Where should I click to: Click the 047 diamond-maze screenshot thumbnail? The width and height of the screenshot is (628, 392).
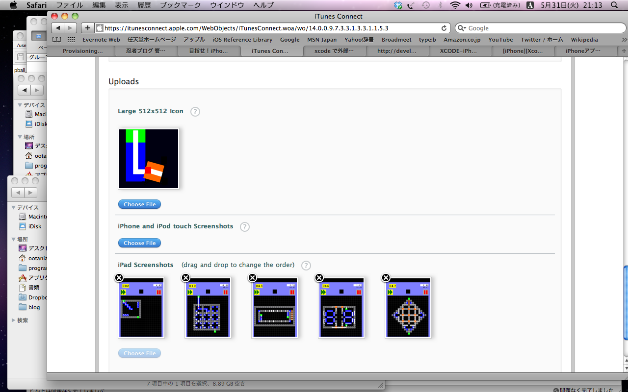coord(408,308)
